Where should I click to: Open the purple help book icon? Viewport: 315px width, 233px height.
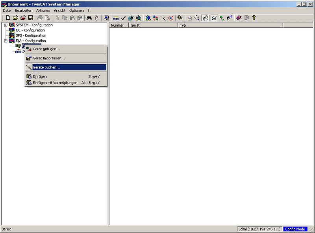tap(239, 18)
